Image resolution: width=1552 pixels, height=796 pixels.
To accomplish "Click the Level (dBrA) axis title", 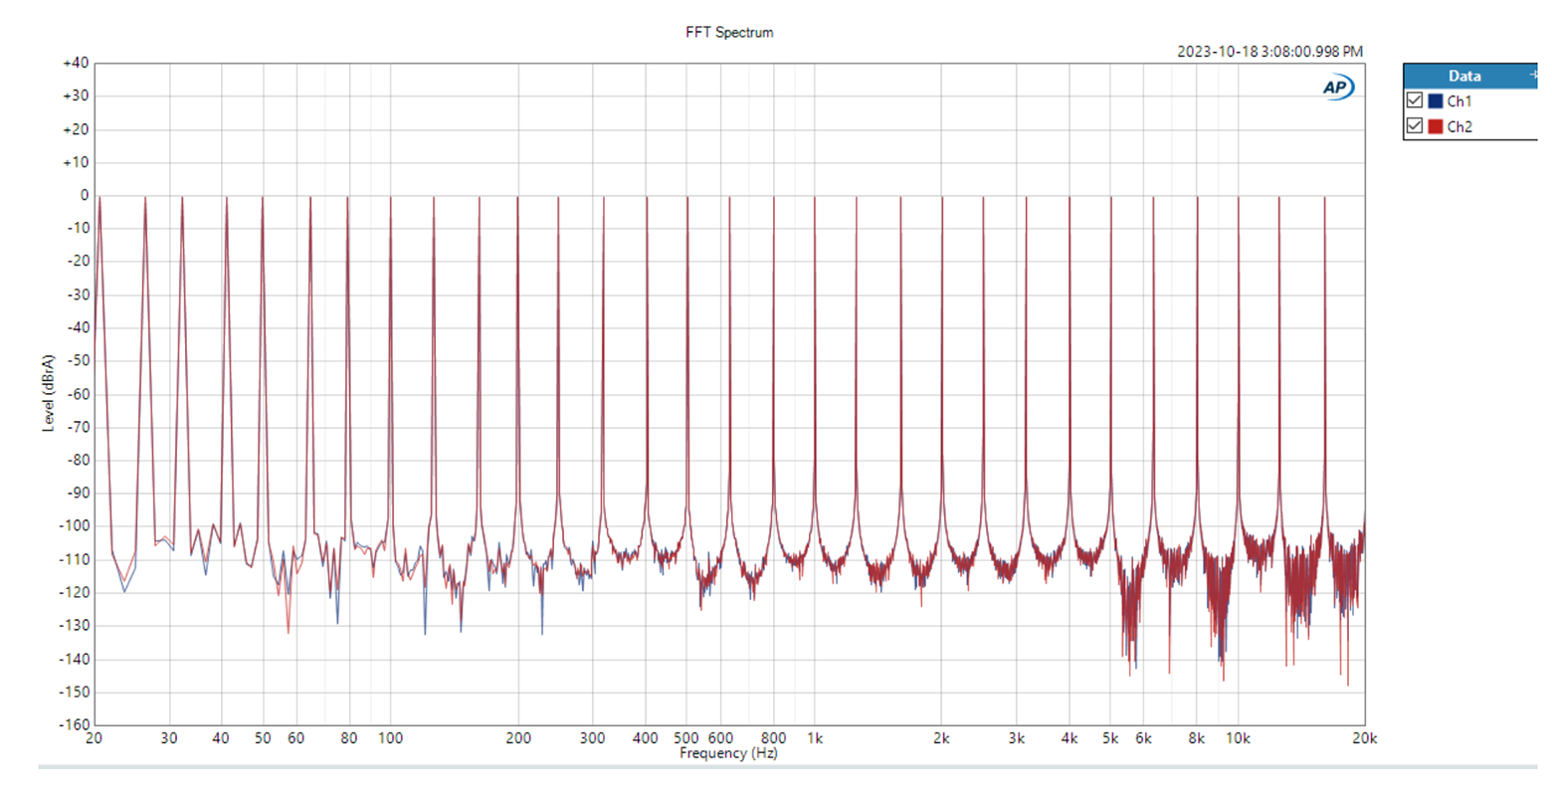I will (48, 393).
